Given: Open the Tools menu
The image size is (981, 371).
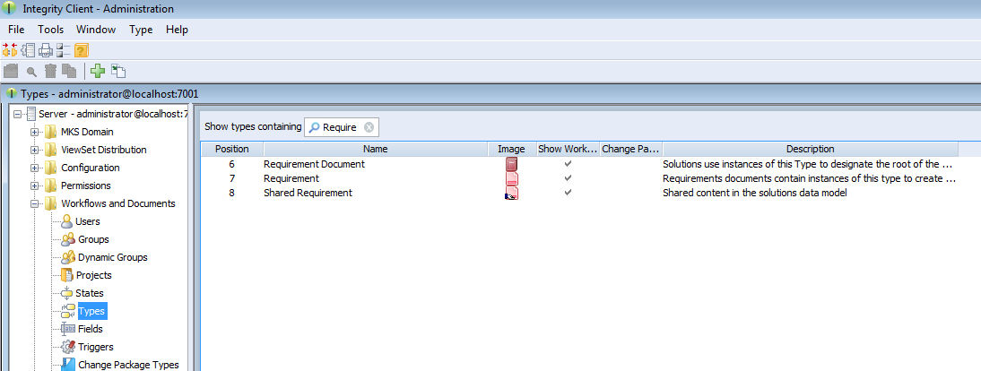Looking at the screenshot, I should 50,30.
